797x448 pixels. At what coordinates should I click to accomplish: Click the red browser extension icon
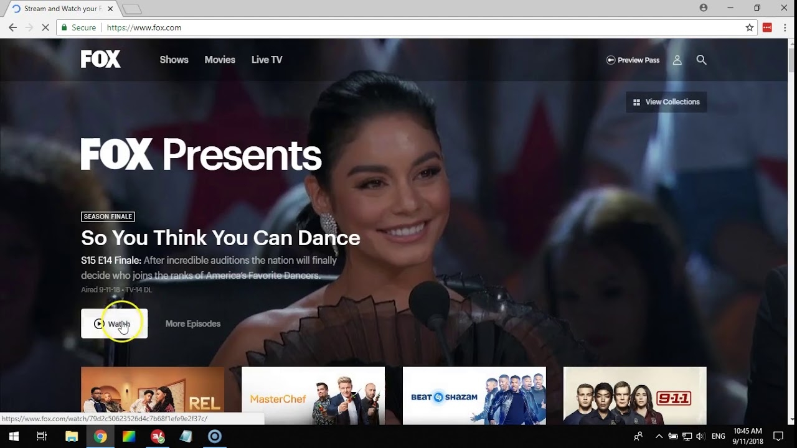(x=767, y=27)
